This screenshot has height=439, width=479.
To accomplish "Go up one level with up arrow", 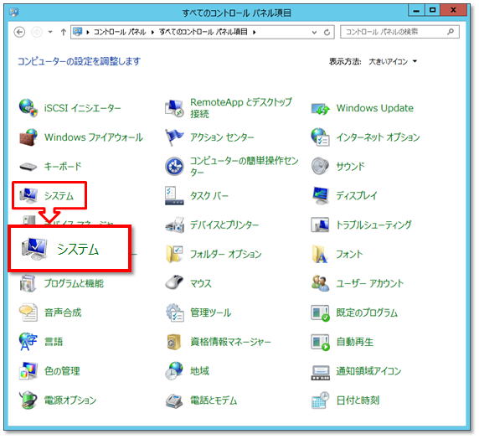I will (x=64, y=32).
